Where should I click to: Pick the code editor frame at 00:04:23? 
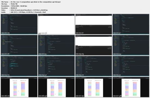point(19,66)
